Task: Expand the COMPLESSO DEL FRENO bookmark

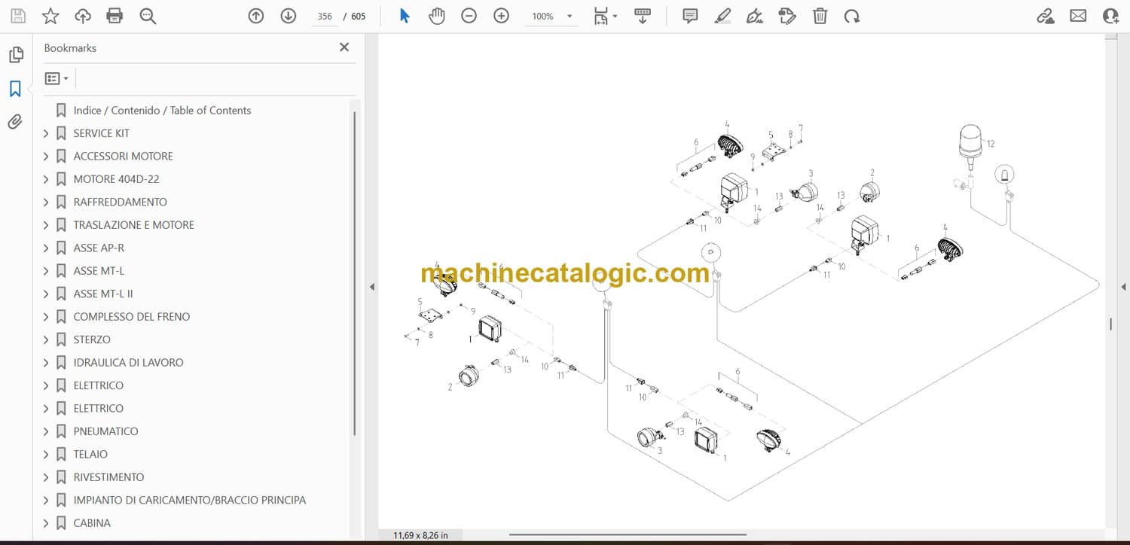Action: pyautogui.click(x=46, y=317)
